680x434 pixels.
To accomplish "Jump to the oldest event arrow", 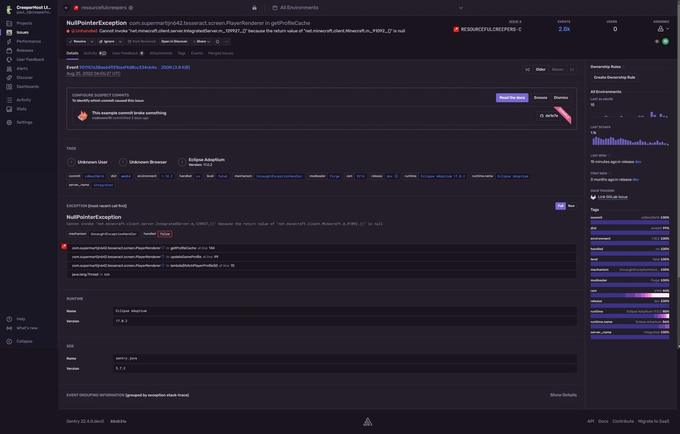I will [527, 70].
